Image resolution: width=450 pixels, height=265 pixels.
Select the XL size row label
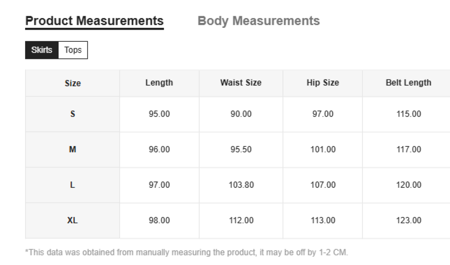tap(72, 221)
